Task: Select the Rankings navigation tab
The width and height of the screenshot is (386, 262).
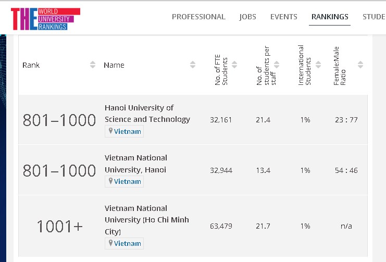Action: tap(330, 17)
